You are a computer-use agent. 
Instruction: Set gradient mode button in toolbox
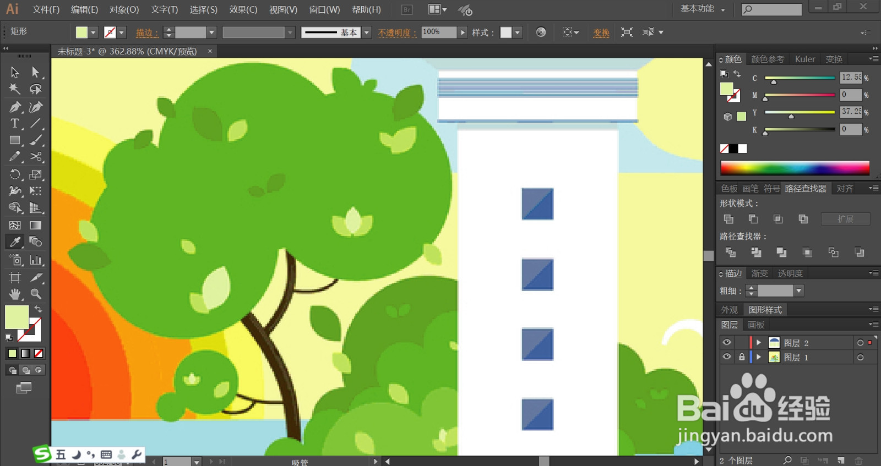pos(25,353)
